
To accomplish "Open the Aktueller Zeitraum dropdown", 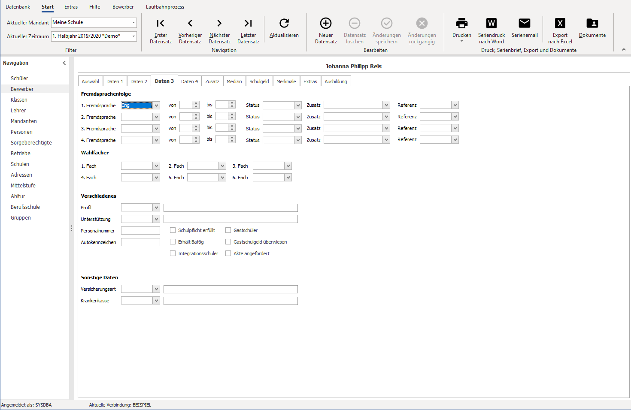I will (133, 36).
